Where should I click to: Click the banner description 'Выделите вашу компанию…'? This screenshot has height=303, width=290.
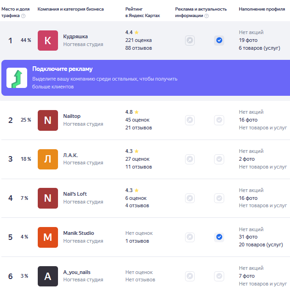[x=104, y=83]
